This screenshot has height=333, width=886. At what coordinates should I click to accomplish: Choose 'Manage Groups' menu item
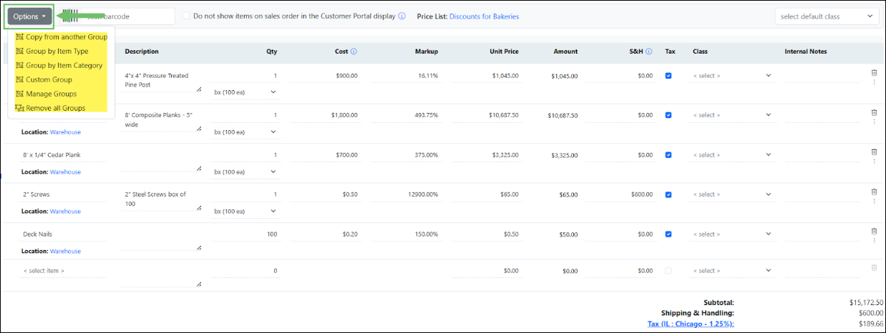coord(46,94)
